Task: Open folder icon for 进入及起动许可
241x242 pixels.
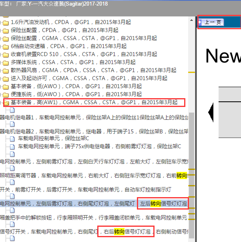Action: (6, 79)
